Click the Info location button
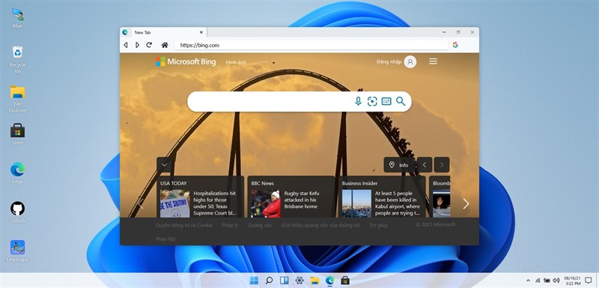Screen dimensions: 599x288 [399, 165]
